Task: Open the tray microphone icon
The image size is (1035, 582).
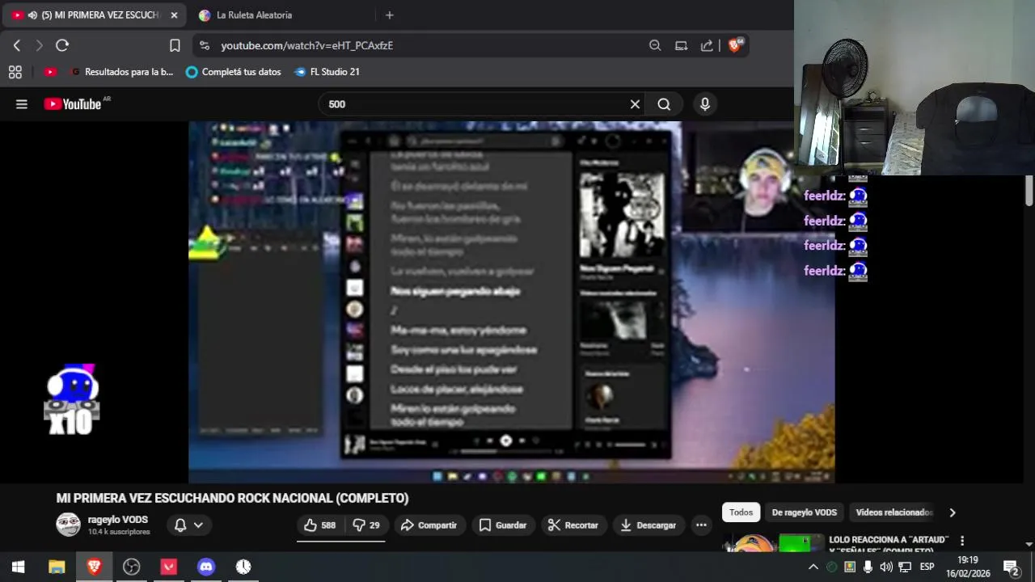Action: (868, 567)
